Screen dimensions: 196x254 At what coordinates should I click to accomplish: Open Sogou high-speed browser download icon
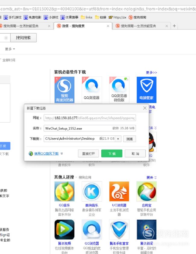[x=64, y=90]
